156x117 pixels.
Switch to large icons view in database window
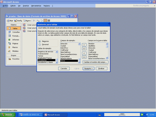[38, 21]
